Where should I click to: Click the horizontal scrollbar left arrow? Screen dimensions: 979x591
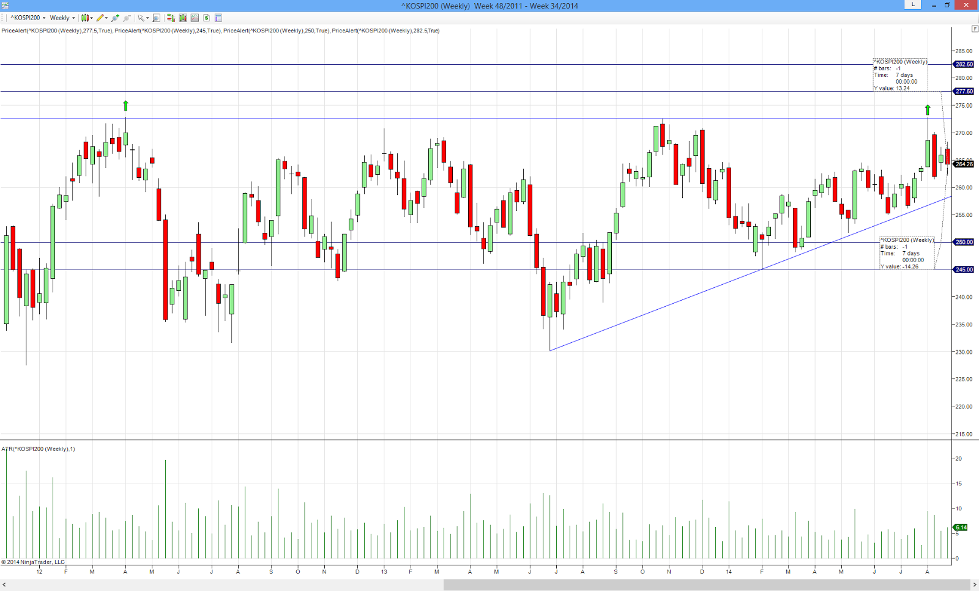[x=4, y=585]
